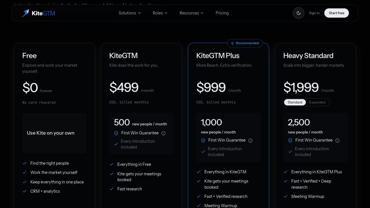
Task: Click "No card required" text
Action: [x=39, y=103]
